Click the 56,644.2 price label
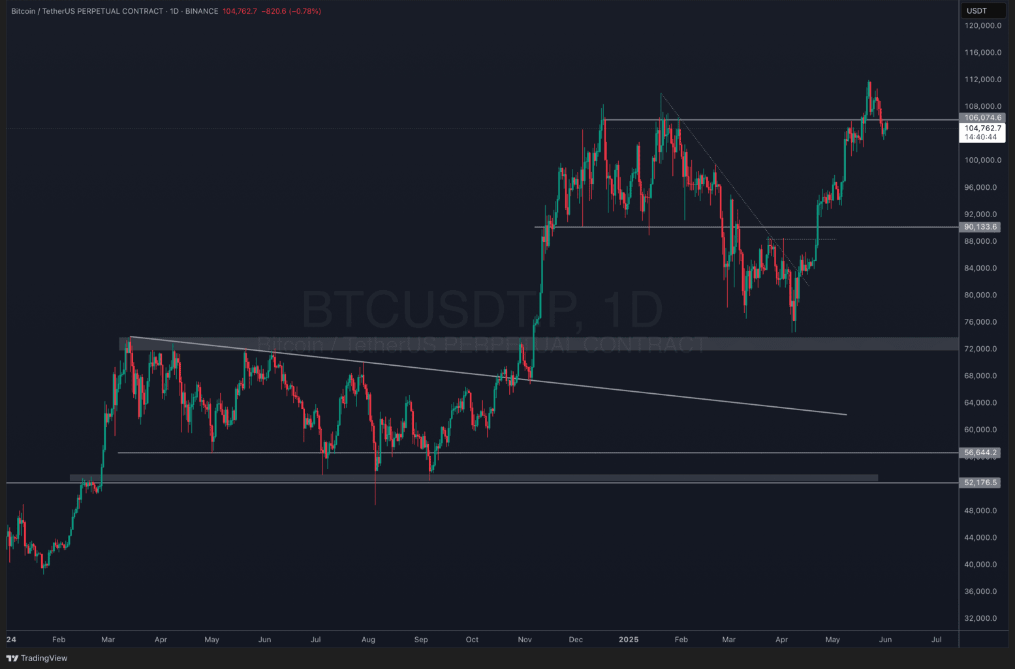Image resolution: width=1015 pixels, height=669 pixels. click(x=980, y=453)
